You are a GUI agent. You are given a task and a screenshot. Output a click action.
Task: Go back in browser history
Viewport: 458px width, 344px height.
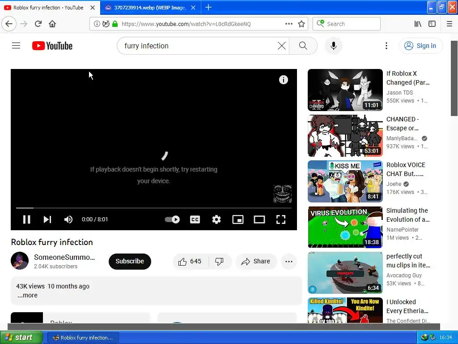pos(9,24)
